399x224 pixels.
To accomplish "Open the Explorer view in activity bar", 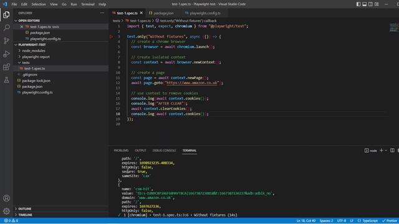I will [6, 15].
